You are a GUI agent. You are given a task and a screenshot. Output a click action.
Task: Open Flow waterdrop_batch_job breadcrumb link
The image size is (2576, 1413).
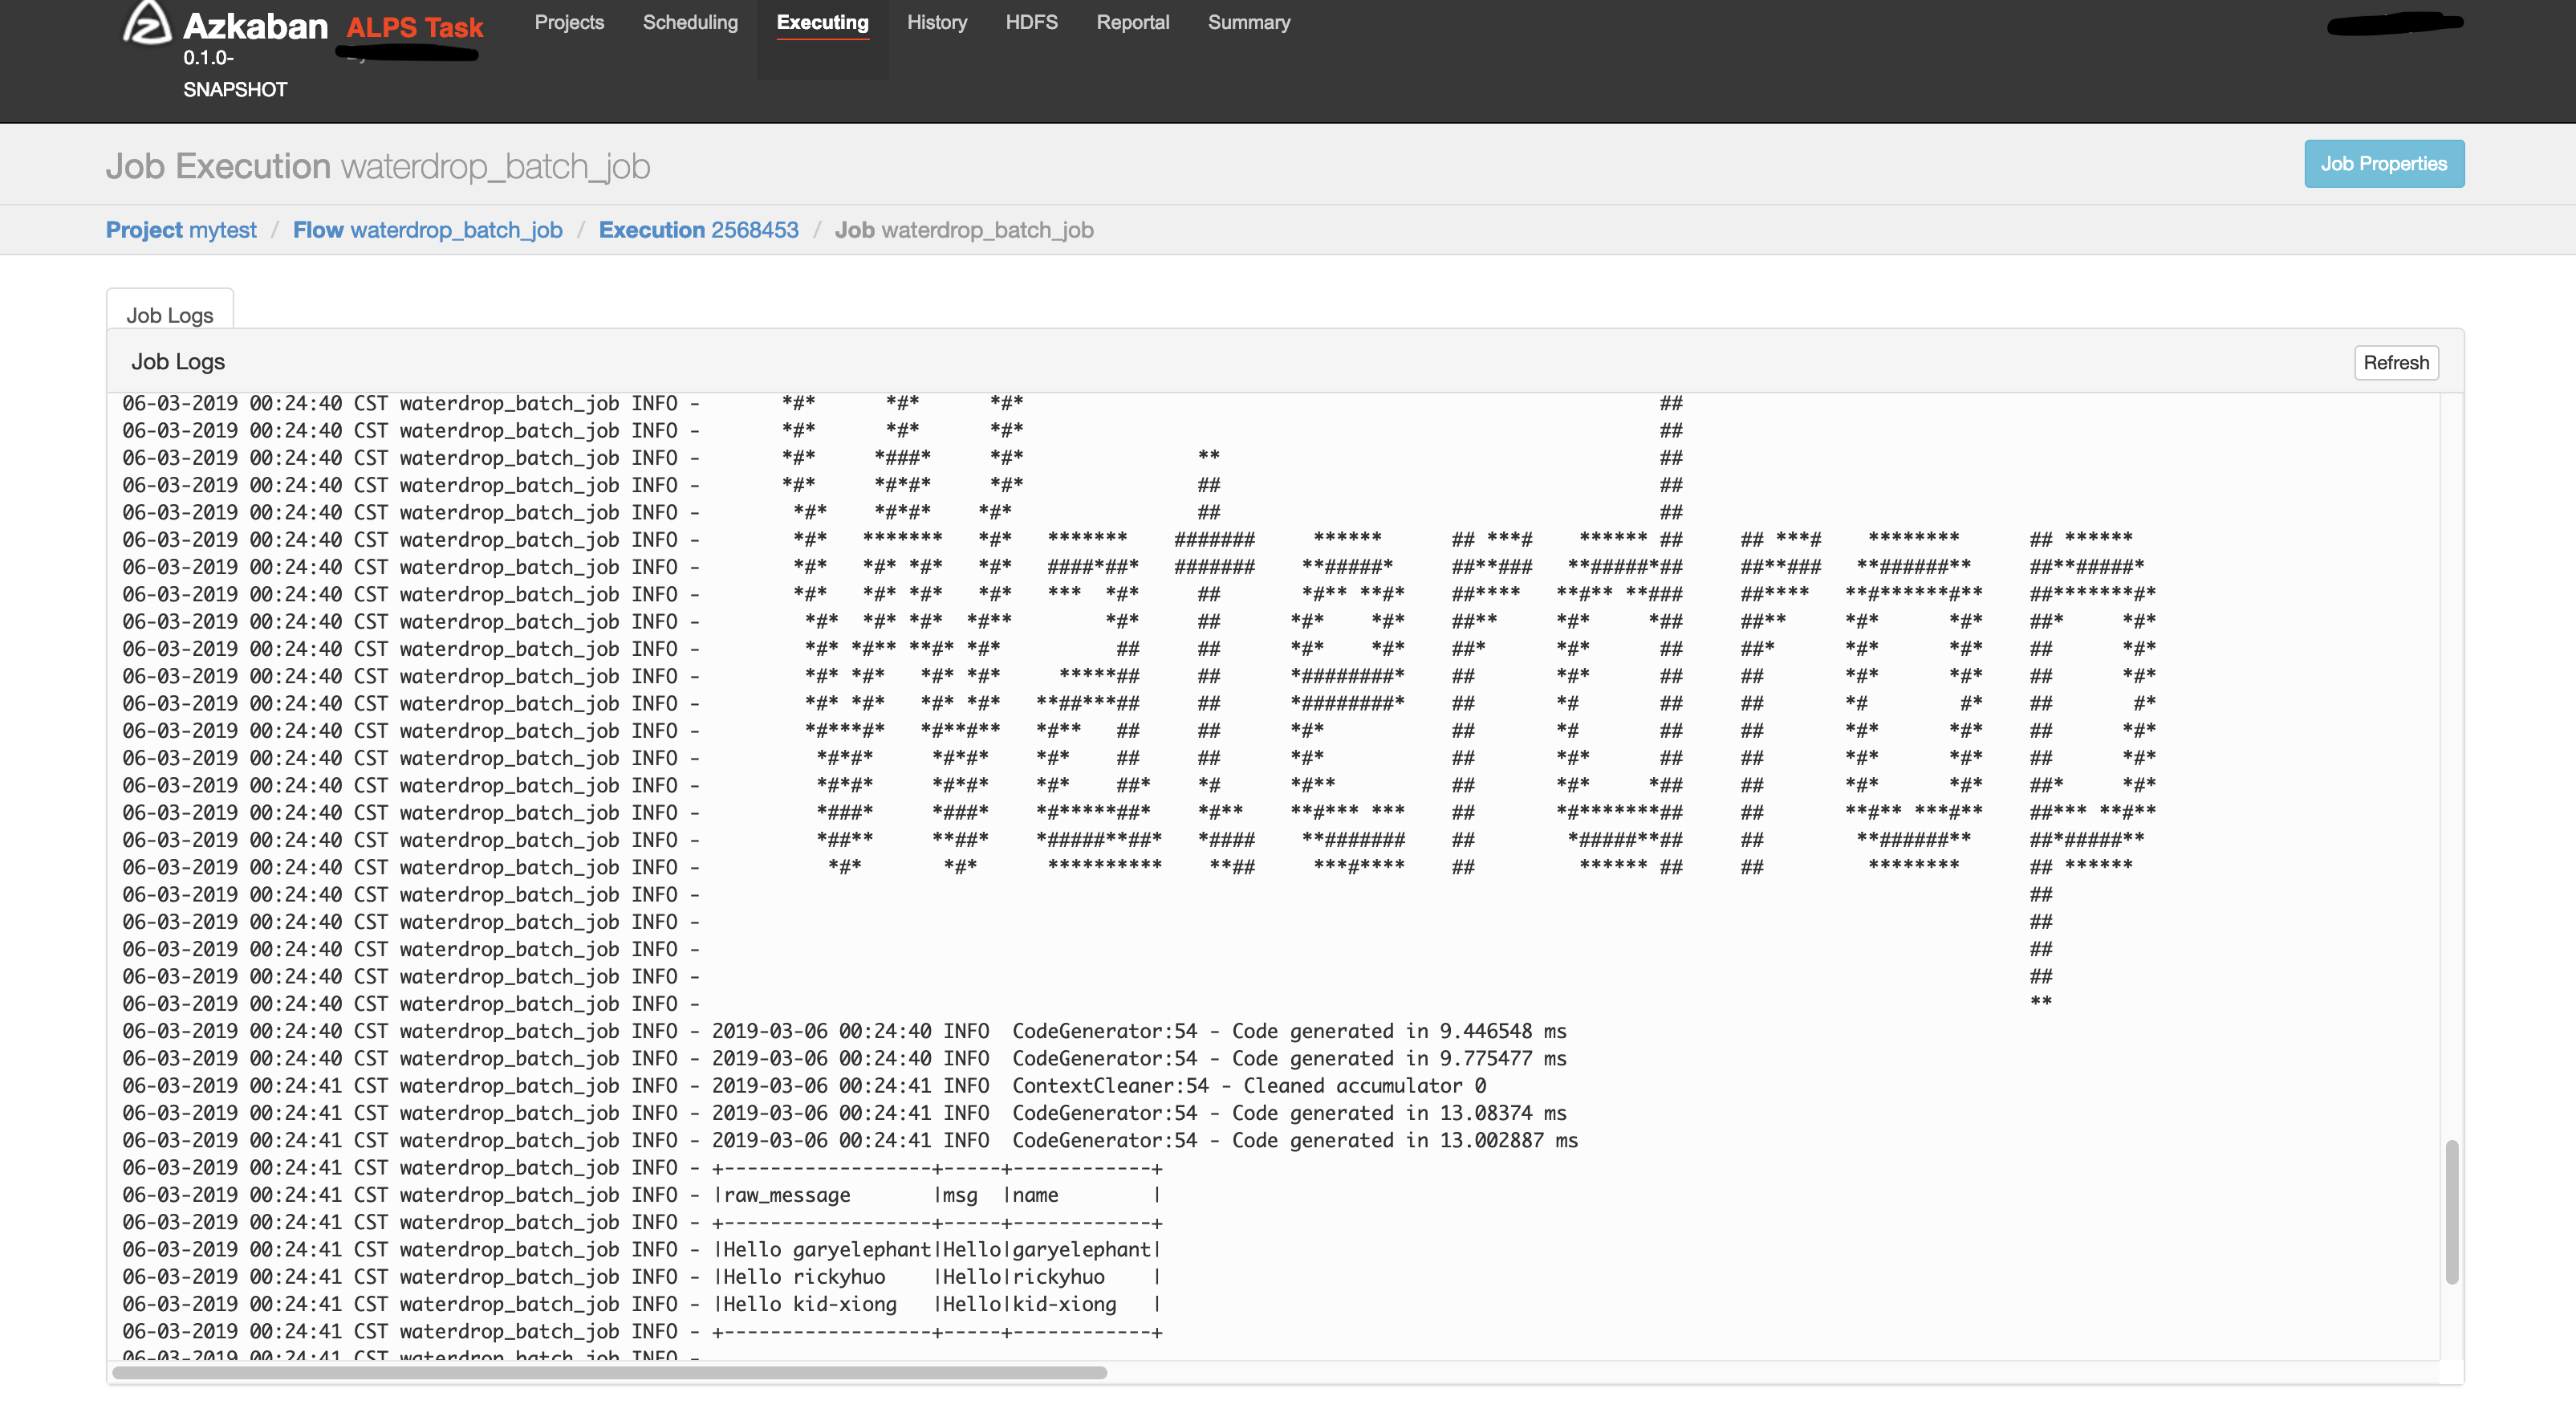click(x=427, y=230)
